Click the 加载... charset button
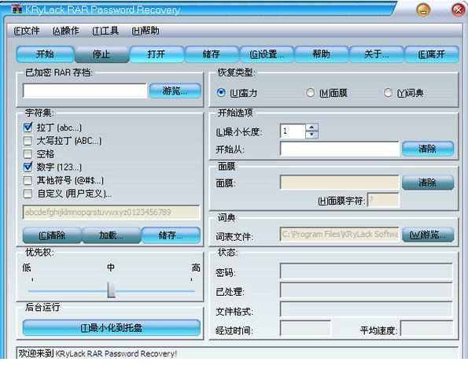The width and height of the screenshot is (468, 373). tap(111, 235)
